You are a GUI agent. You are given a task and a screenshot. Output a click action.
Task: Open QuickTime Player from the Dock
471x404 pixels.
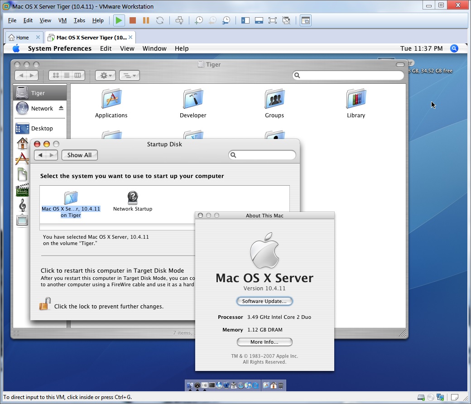pyautogui.click(x=255, y=385)
